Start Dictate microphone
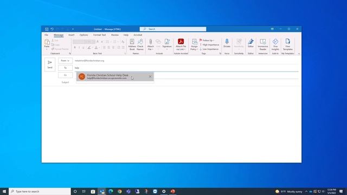 click(x=227, y=43)
